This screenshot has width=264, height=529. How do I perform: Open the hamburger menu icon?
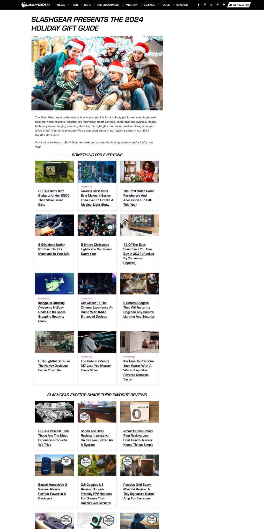click(x=16, y=5)
